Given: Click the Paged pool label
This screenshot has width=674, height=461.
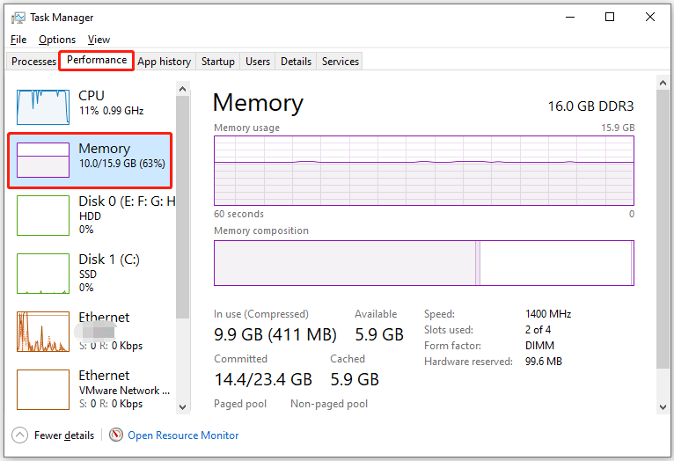Looking at the screenshot, I should tap(240, 404).
